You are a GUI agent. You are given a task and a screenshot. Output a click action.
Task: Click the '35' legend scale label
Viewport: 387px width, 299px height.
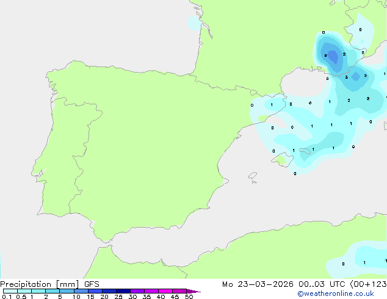coord(146,297)
